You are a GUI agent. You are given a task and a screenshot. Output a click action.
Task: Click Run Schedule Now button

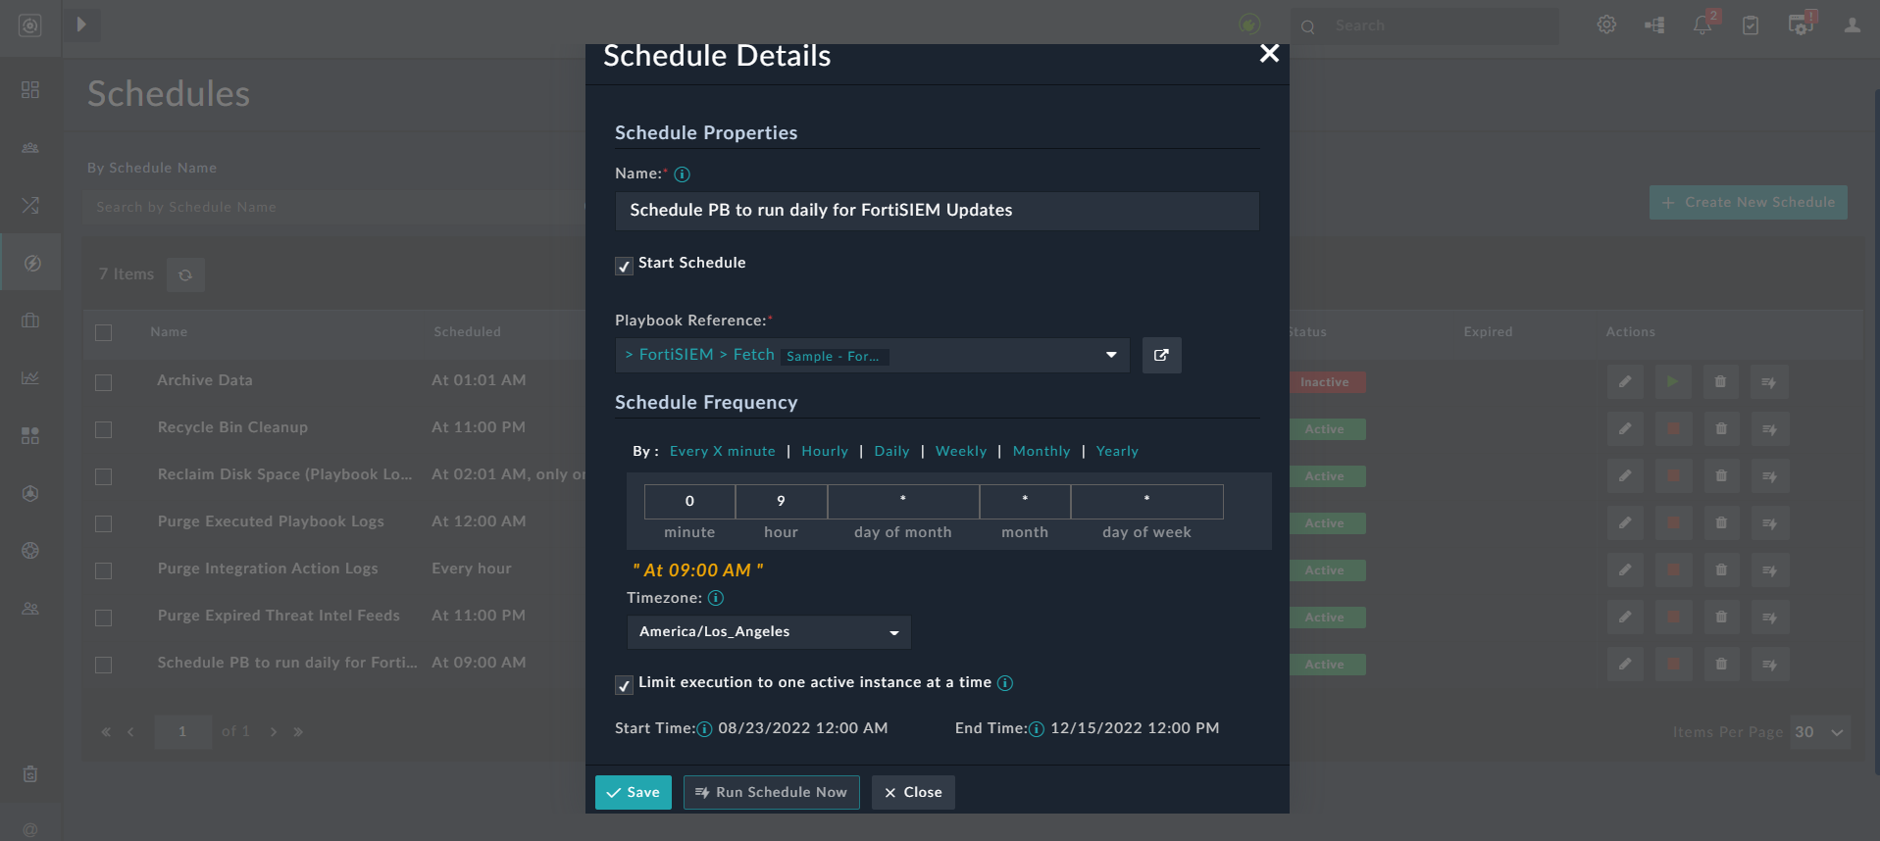(772, 792)
